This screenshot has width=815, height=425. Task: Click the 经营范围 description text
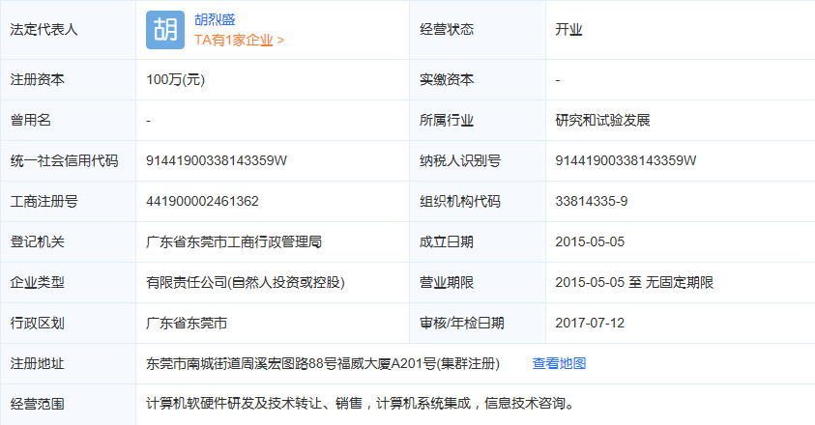pos(359,403)
